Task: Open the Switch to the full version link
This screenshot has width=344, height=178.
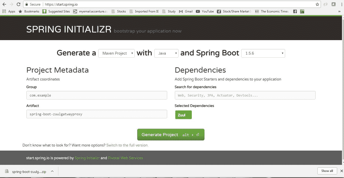Action: (127, 145)
